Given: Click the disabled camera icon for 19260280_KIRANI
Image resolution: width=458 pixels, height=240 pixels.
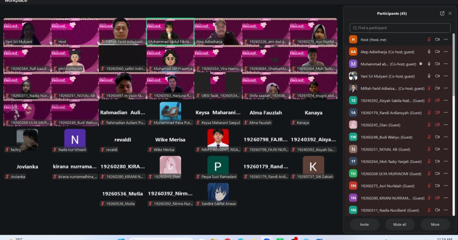Looking at the screenshot, I should pos(437,198).
